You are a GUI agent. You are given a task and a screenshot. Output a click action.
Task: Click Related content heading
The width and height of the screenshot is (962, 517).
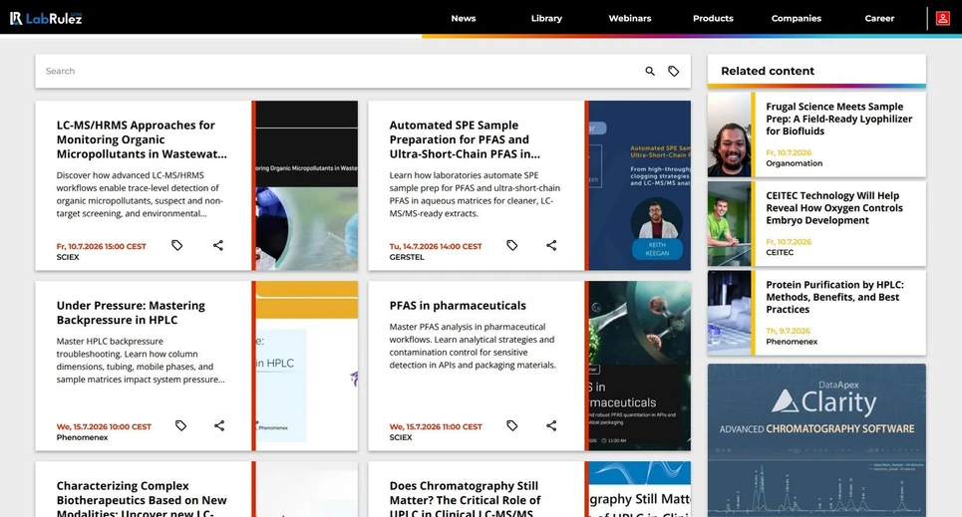(768, 71)
